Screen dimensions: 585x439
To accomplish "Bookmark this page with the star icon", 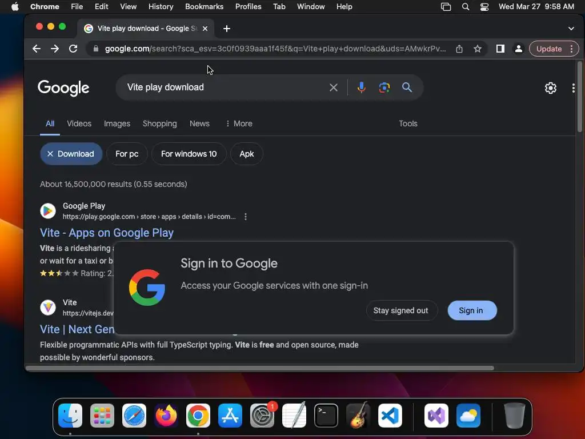I will pyautogui.click(x=478, y=49).
